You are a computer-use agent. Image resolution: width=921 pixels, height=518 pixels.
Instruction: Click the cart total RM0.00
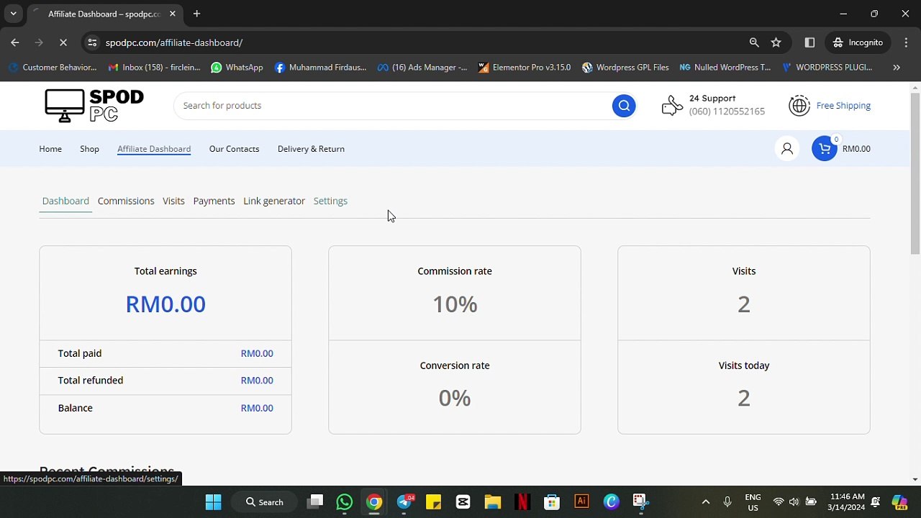pos(856,149)
